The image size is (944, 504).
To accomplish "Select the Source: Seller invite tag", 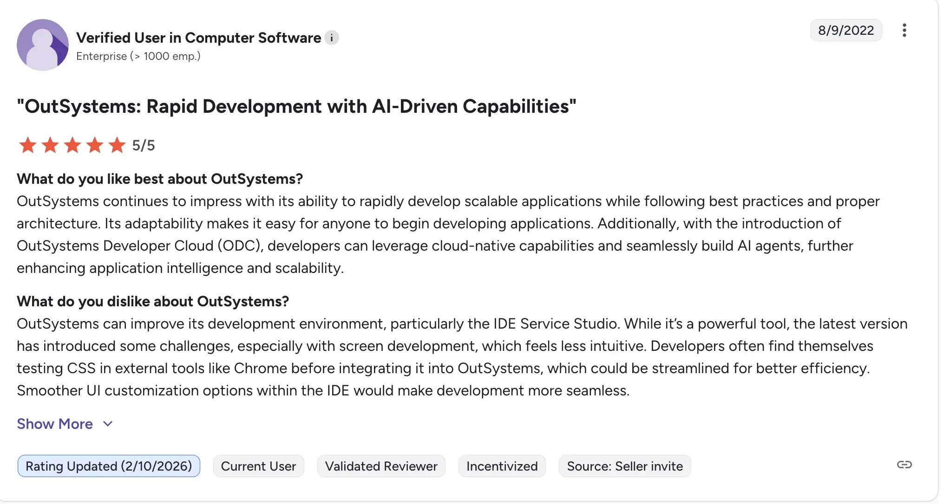I will pyautogui.click(x=624, y=466).
